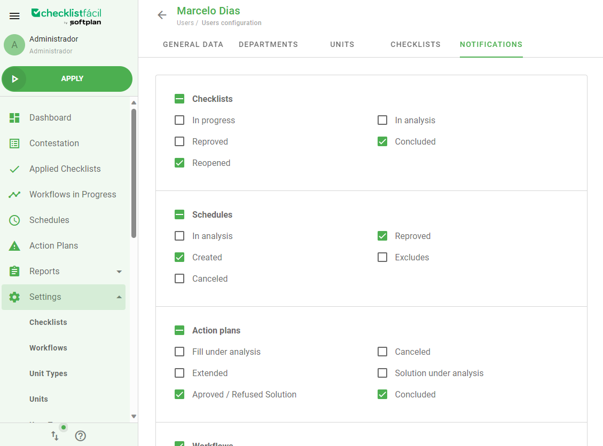Check the Extended checkbox

(179, 373)
